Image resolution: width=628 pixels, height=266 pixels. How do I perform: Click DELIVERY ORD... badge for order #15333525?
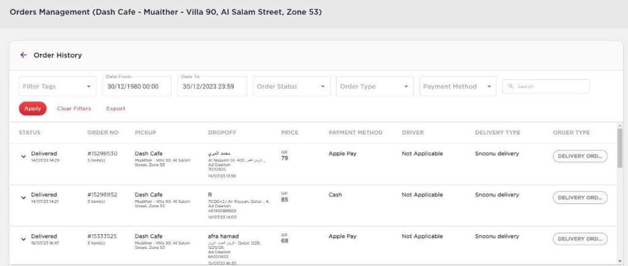(580, 239)
